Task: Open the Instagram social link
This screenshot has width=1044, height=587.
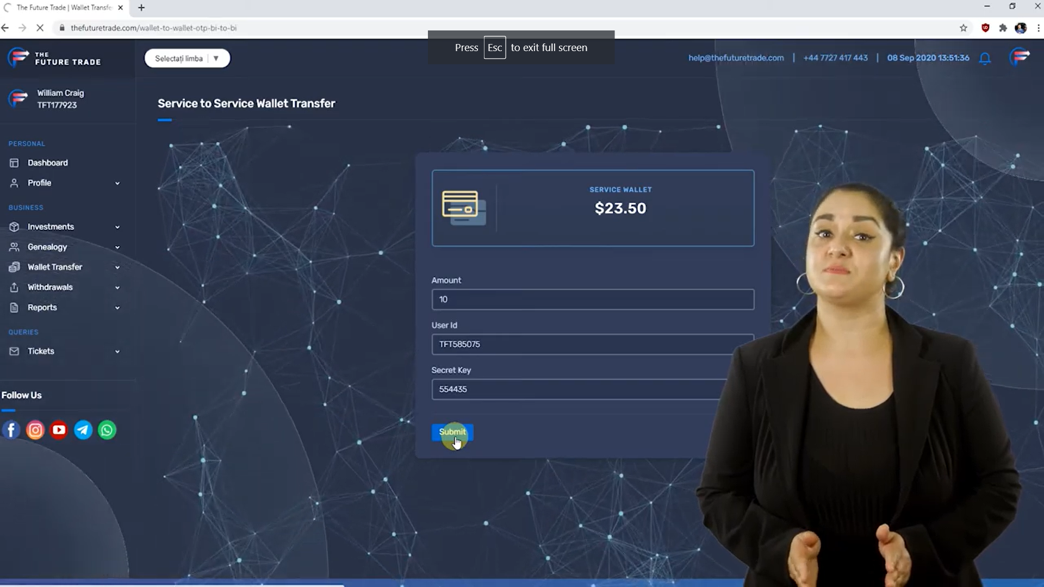Action: click(35, 430)
